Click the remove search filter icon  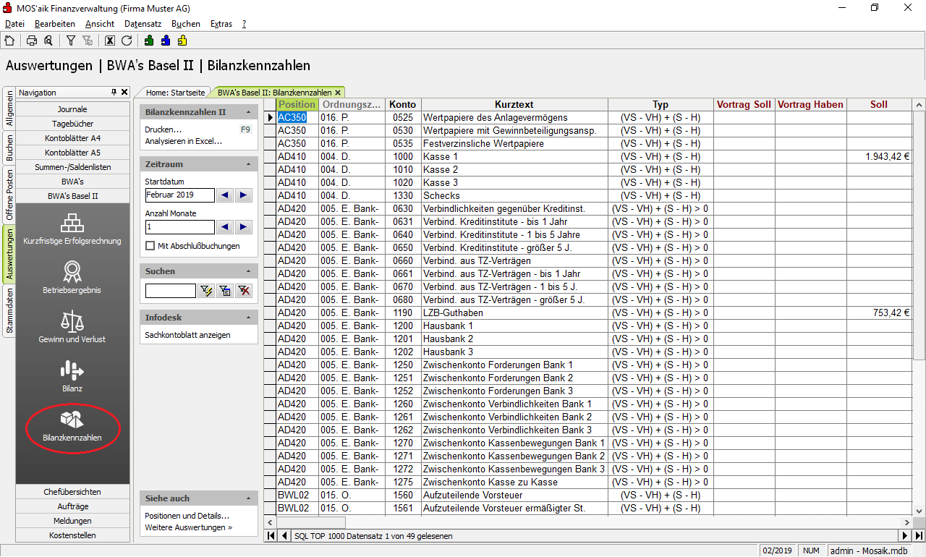click(x=244, y=291)
